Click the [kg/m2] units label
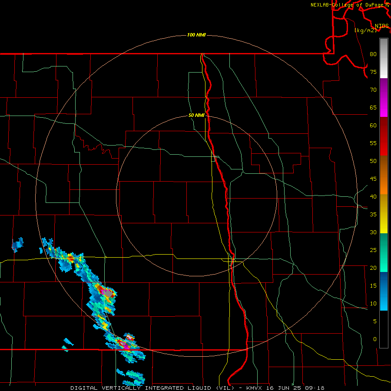The width and height of the screenshot is (391, 391). tap(365, 30)
